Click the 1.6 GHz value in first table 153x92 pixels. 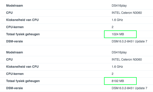click(117, 20)
